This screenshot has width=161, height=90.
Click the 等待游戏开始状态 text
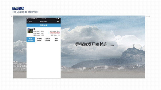click(x=95, y=44)
